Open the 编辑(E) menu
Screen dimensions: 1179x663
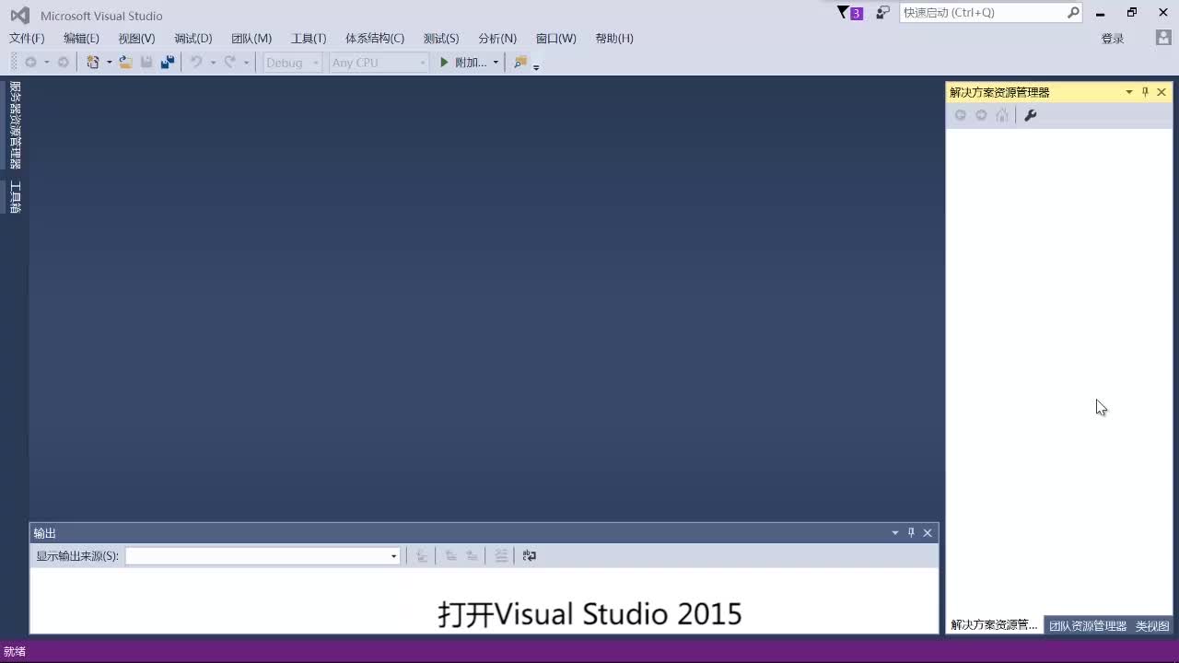click(x=81, y=38)
